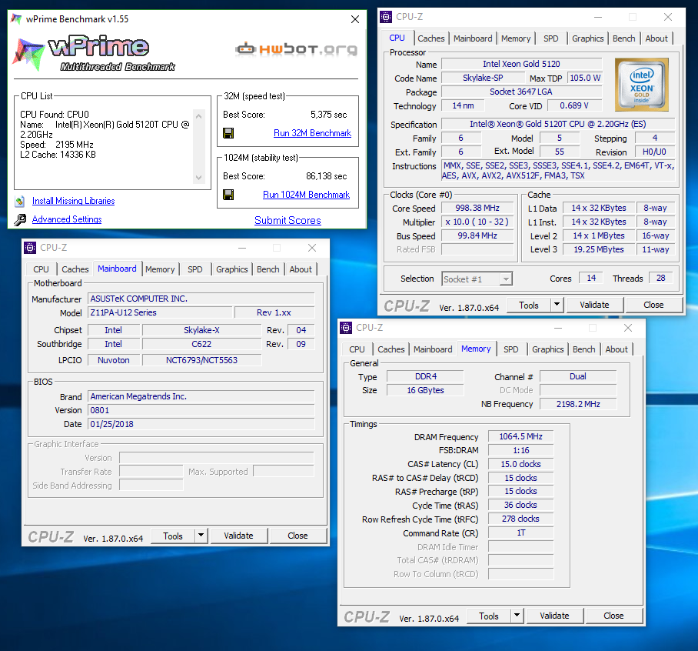Click Tools button in Memory CPU-Z window
The width and height of the screenshot is (698, 651).
click(489, 616)
